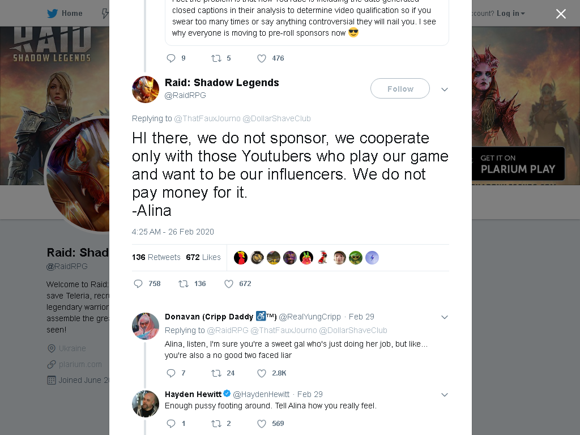
Task: Click the reply icon on Raid's tweet
Action: point(138,284)
